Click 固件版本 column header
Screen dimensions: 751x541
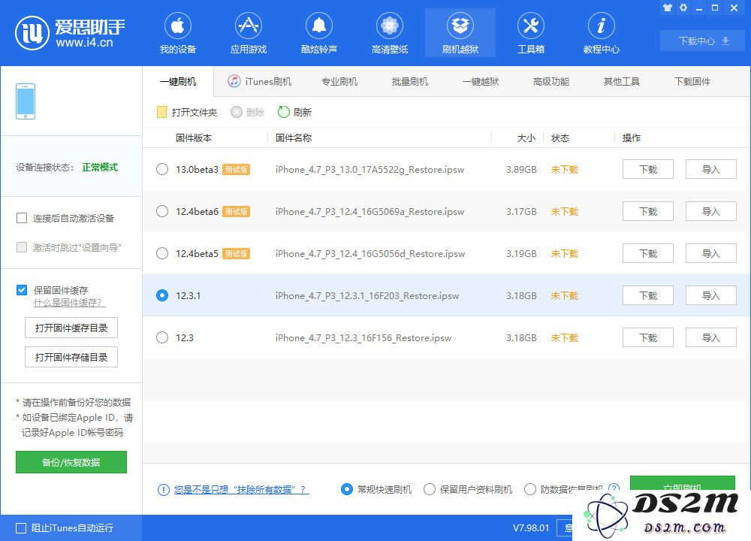coord(194,138)
